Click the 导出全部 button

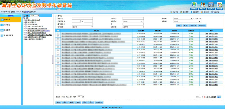pos(193,26)
